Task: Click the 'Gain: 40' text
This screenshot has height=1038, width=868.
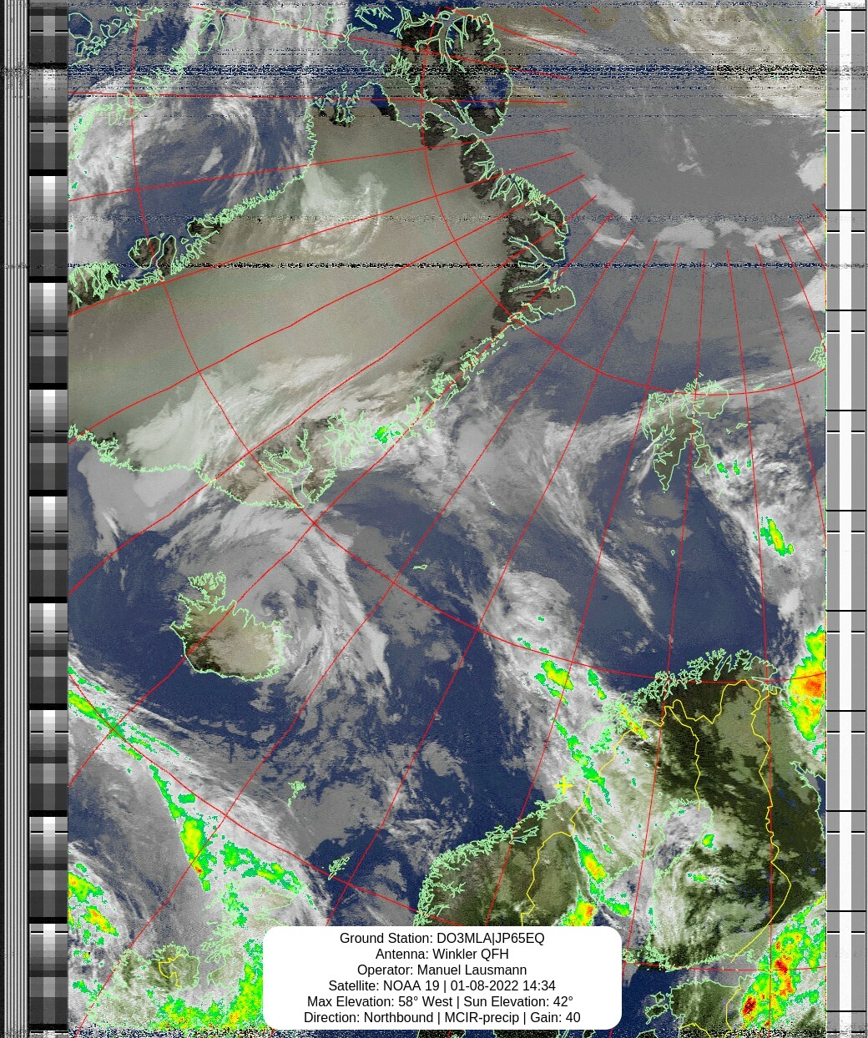Action: click(x=555, y=1018)
